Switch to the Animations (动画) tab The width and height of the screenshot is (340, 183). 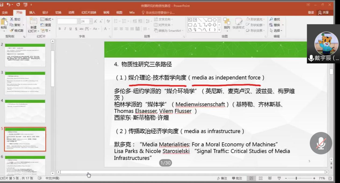(71, 13)
